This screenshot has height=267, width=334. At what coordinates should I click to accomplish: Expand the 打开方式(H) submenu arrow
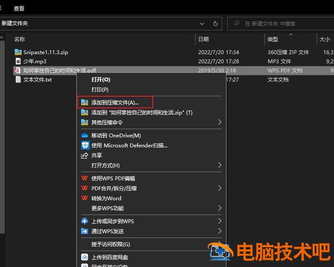pyautogui.click(x=220, y=165)
